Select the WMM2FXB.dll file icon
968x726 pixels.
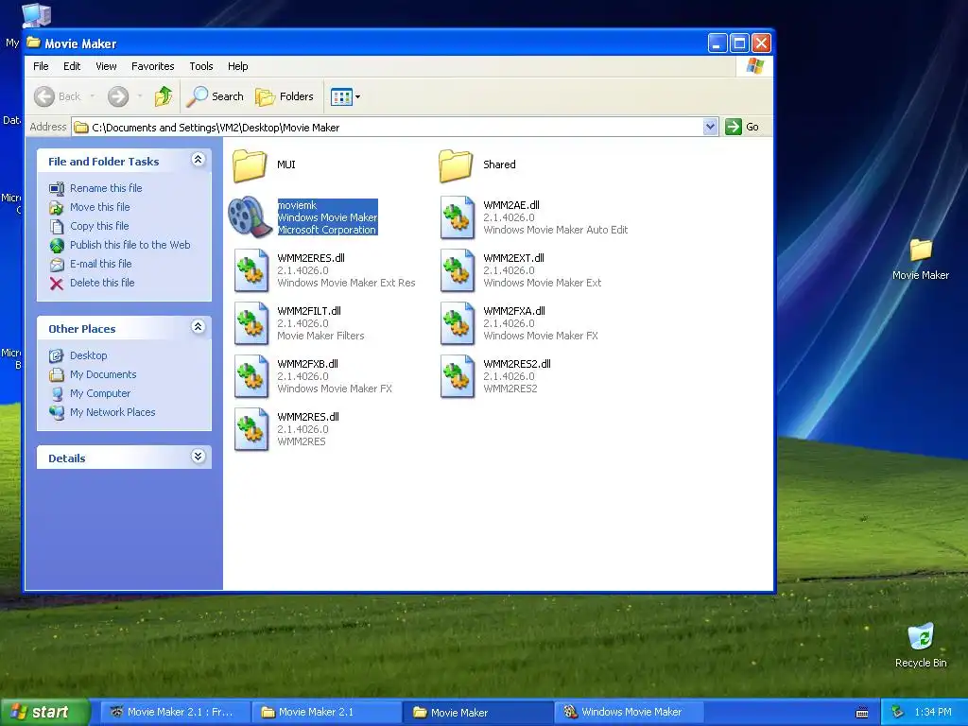pos(251,376)
